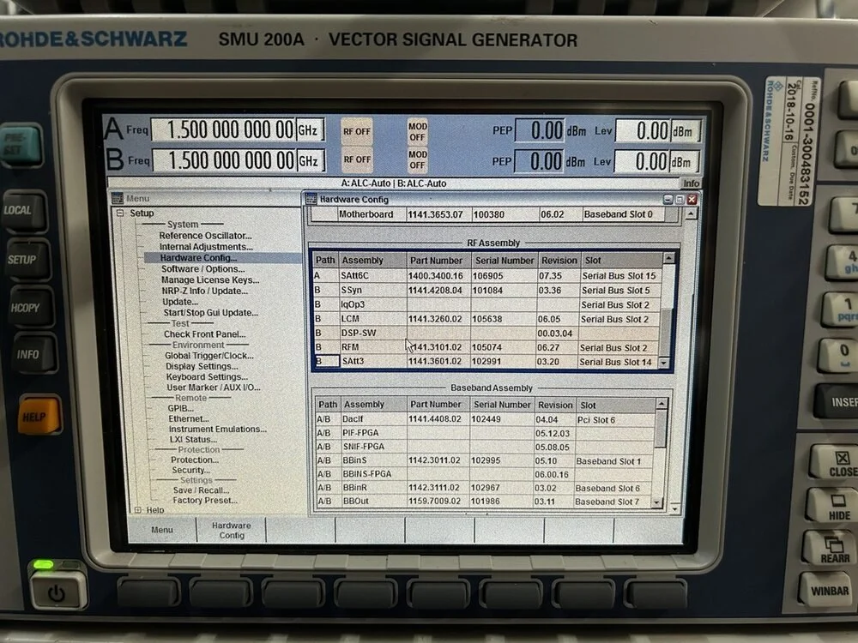
Task: Select DacIf row in Baseband Assembly
Action: point(486,419)
